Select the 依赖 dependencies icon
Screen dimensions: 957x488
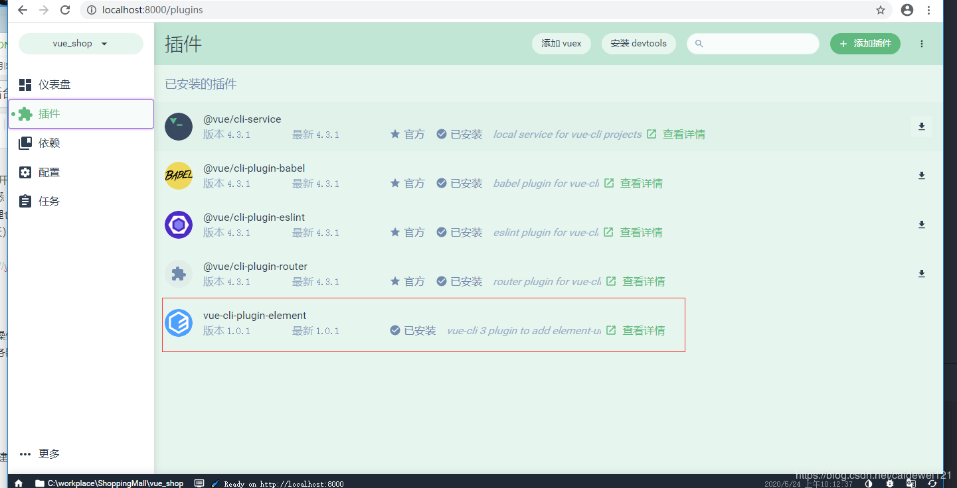(25, 143)
